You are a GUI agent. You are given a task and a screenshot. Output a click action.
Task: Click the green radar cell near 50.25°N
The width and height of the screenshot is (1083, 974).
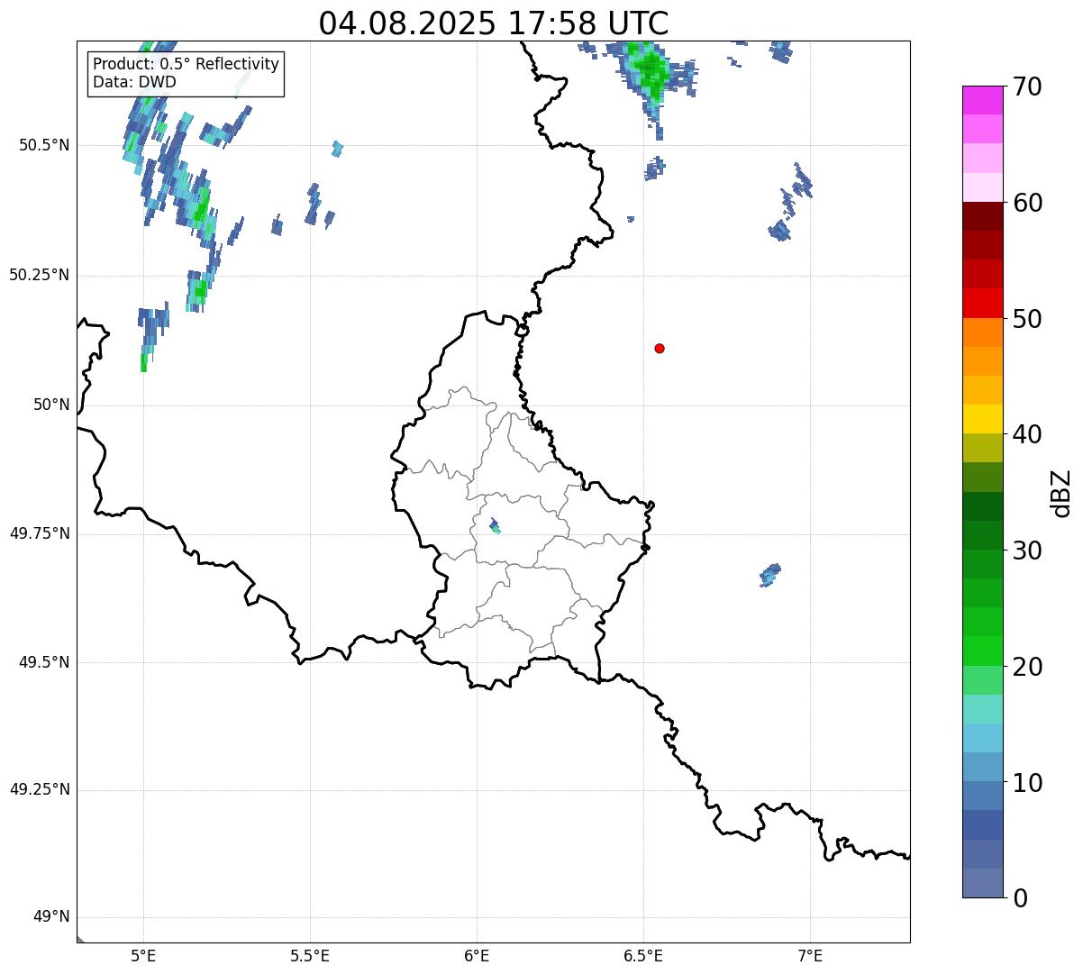199,288
